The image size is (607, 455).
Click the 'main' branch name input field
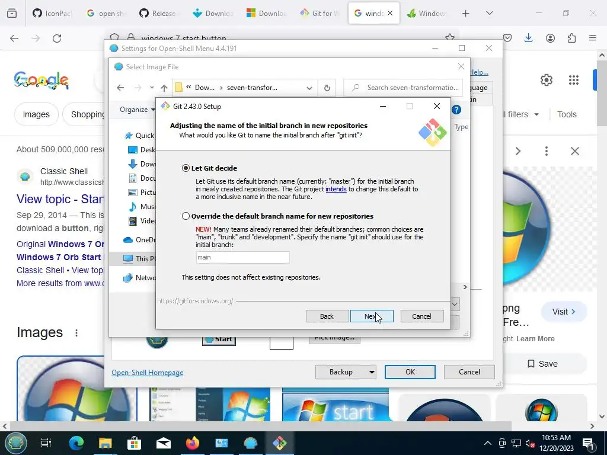pos(242,257)
